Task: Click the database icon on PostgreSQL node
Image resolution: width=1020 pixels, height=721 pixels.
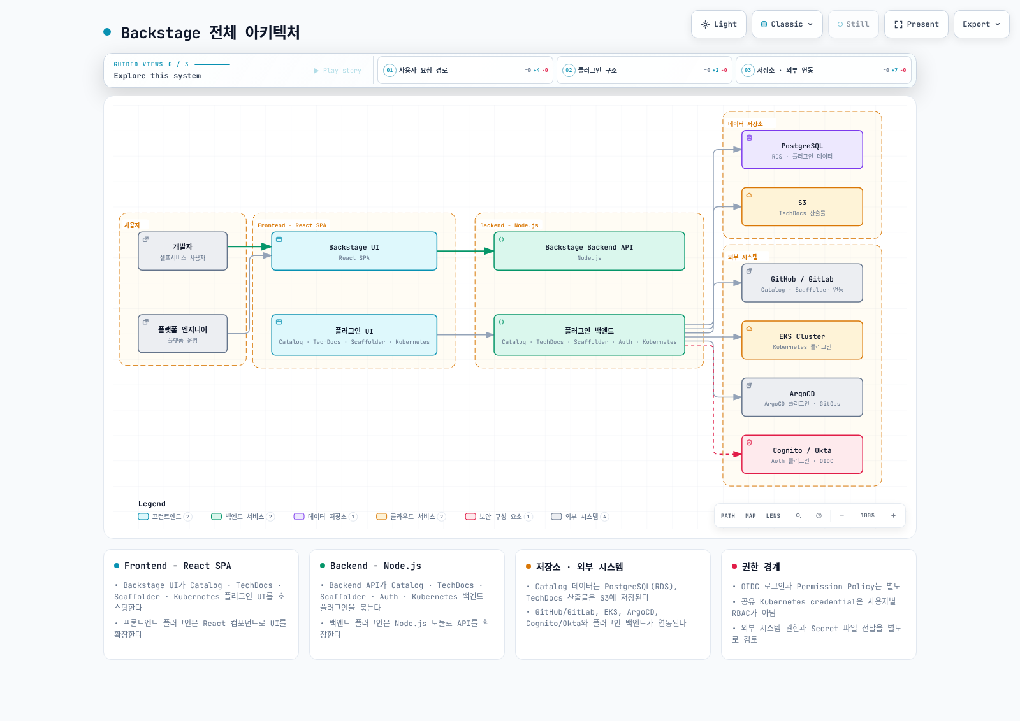Action: tap(750, 138)
